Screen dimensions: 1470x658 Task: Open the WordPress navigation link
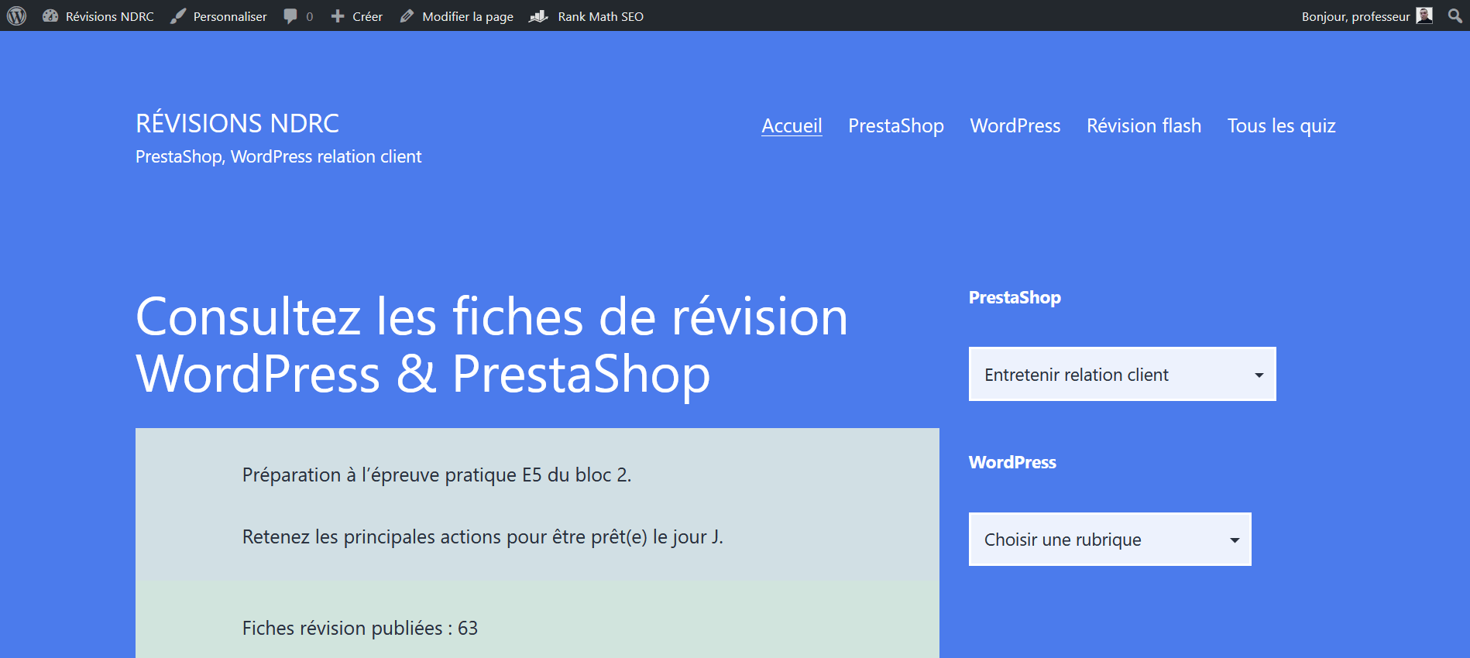click(1015, 125)
